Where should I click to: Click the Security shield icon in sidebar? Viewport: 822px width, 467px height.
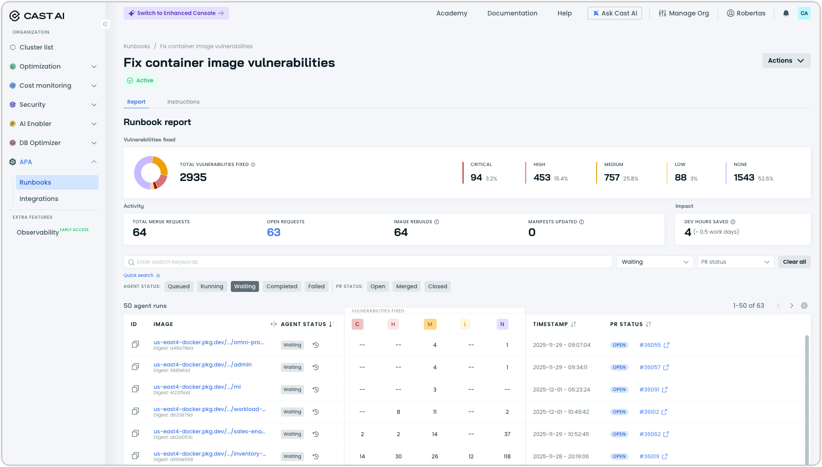coord(13,105)
